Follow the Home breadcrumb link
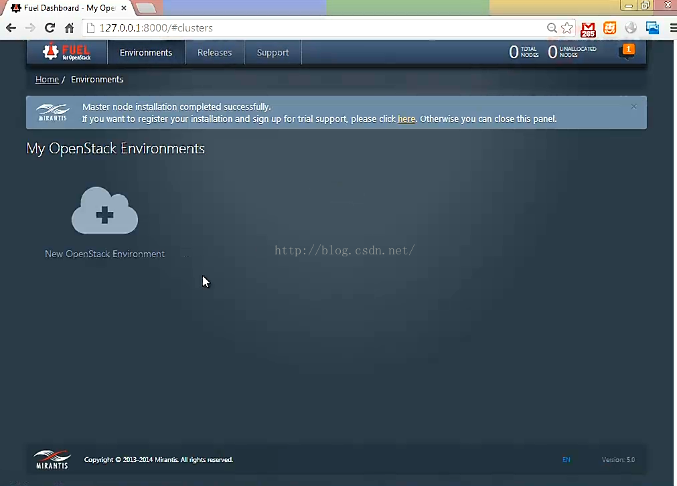Image resolution: width=677 pixels, height=486 pixels. pos(47,80)
